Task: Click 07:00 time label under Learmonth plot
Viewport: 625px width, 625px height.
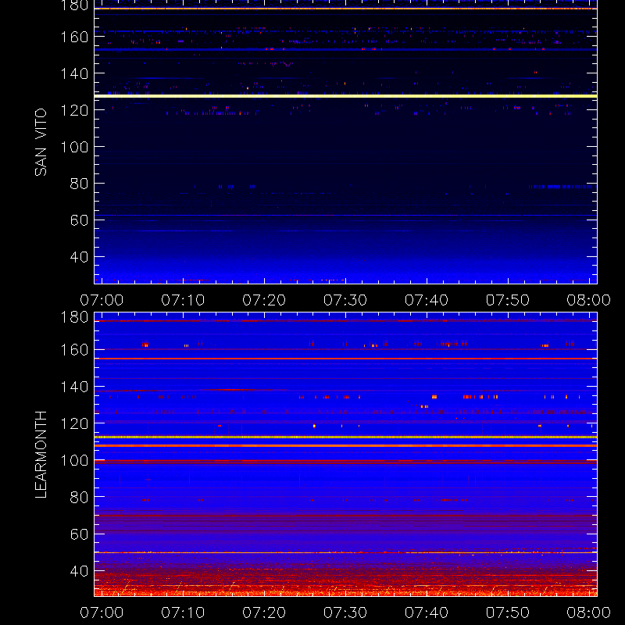Action: pyautogui.click(x=102, y=612)
